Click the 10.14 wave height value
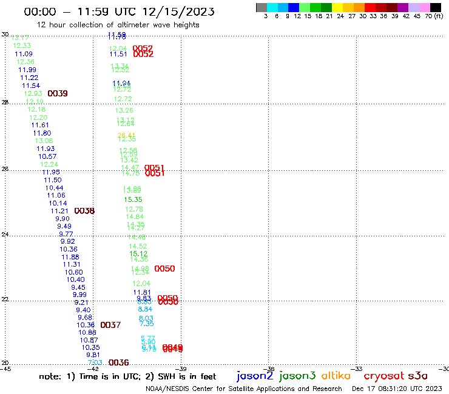The height and width of the screenshot is (394, 449). pos(58,203)
